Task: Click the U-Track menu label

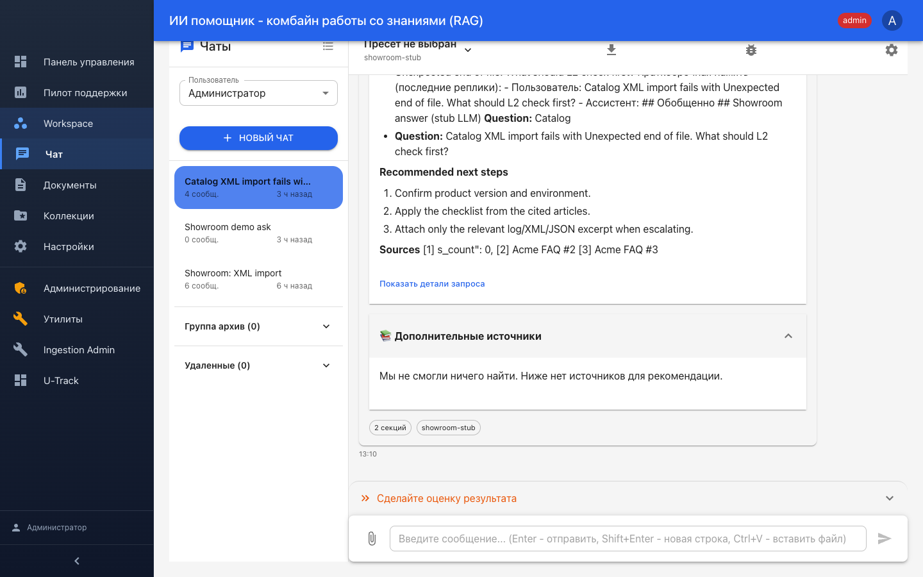Action: click(61, 380)
